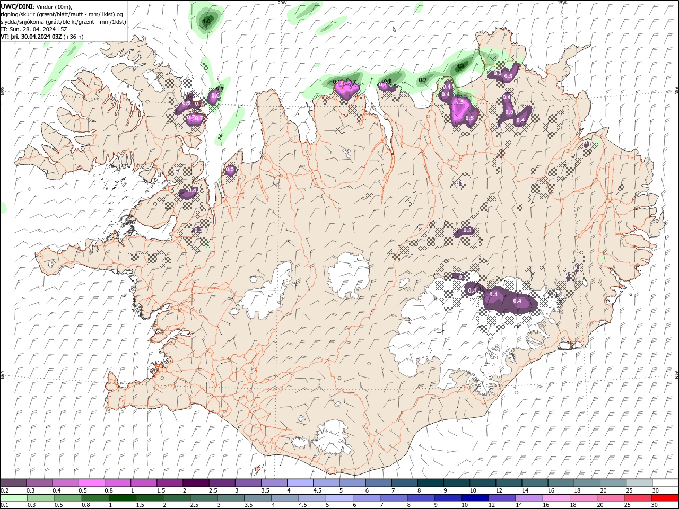
Task: Click the '0.8' value on the north coast
Action: (x=388, y=81)
